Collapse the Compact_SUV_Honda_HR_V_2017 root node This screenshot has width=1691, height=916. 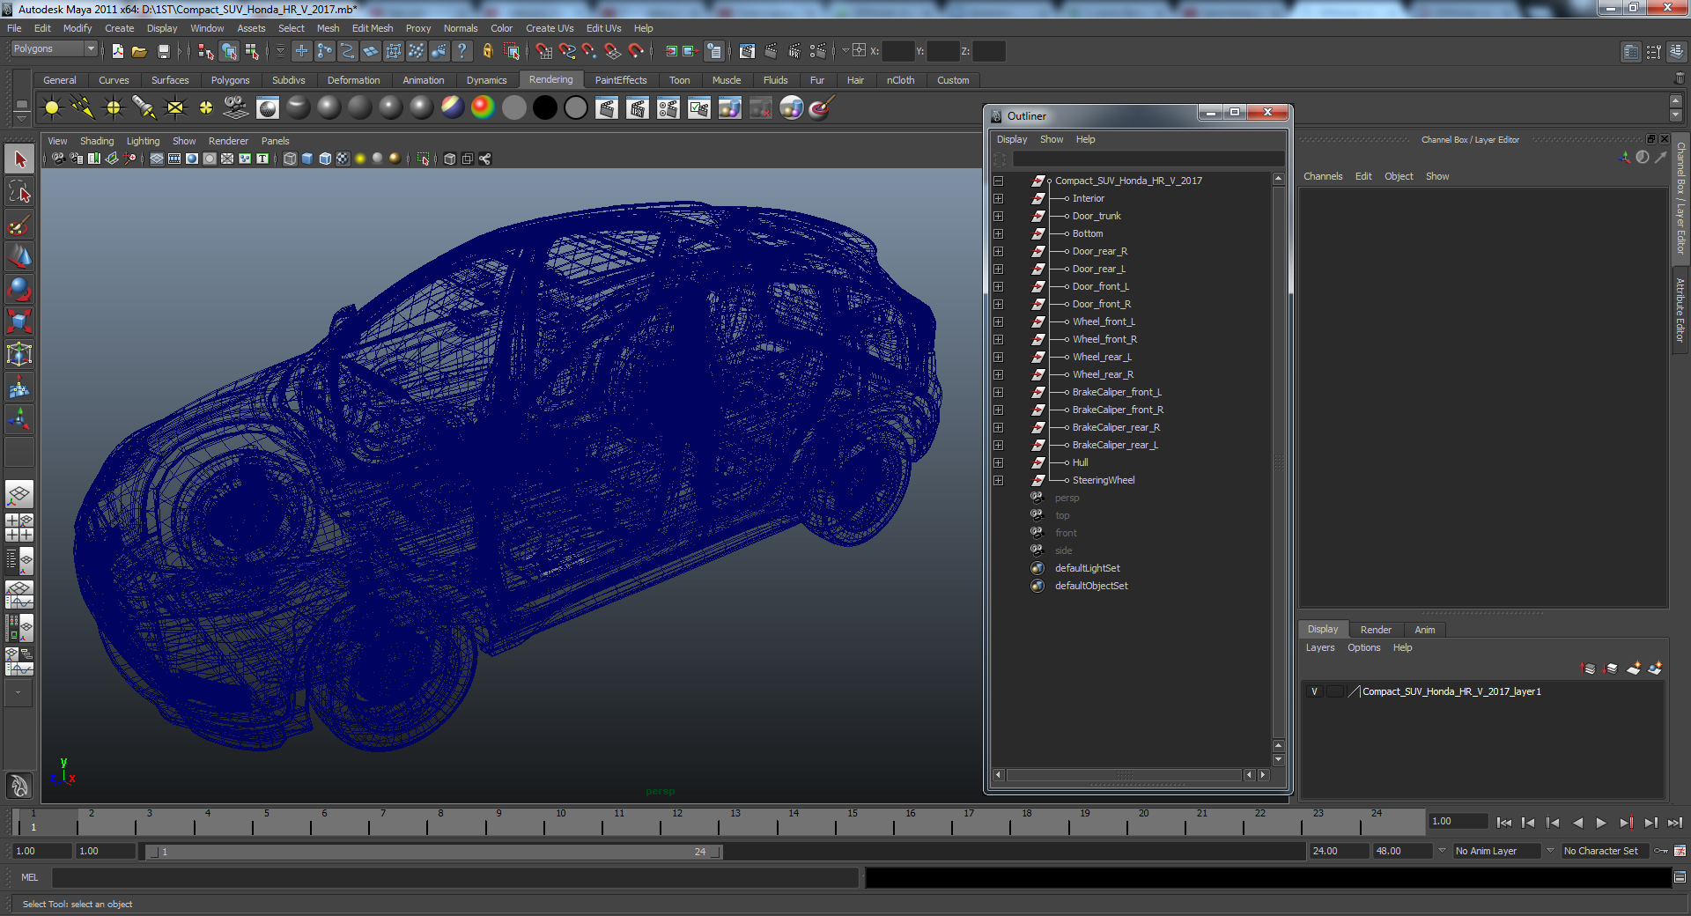(998, 181)
